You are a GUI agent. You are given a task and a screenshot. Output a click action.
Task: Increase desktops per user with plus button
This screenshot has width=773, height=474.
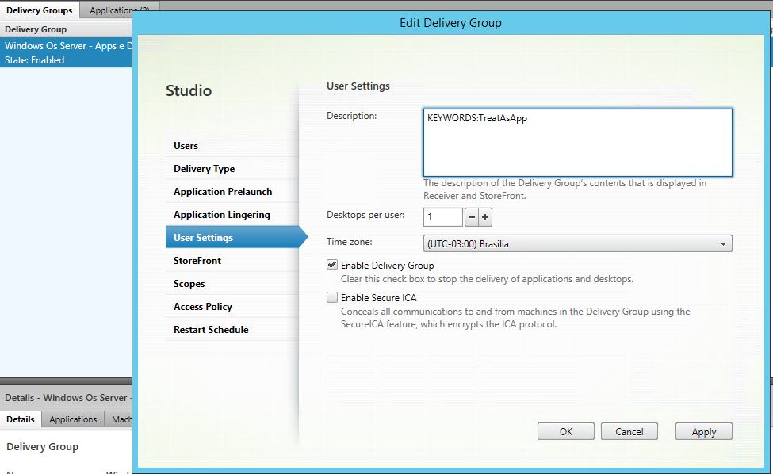pyautogui.click(x=485, y=217)
